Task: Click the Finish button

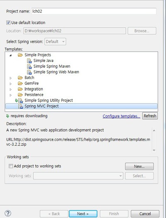Action: pyautogui.click(x=114, y=214)
